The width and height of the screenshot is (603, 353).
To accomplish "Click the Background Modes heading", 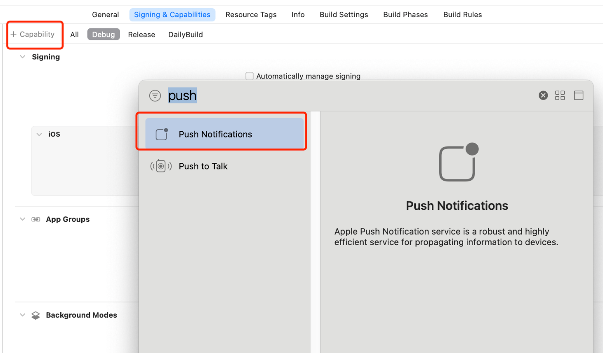I will coord(82,315).
